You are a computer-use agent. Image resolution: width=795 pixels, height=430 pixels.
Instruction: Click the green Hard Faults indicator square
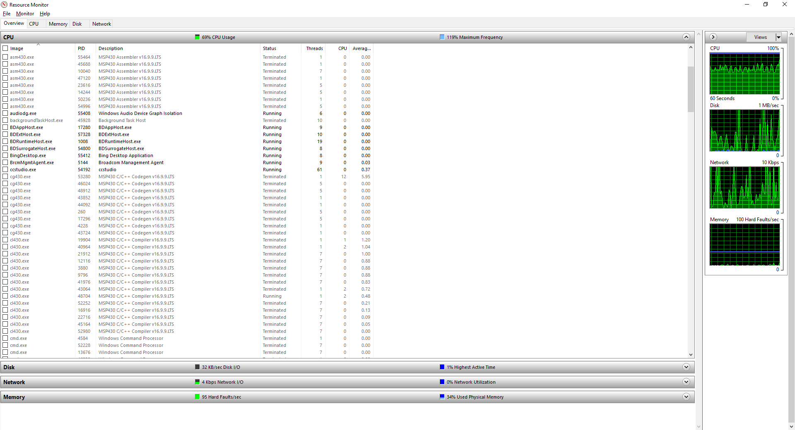coord(198,397)
